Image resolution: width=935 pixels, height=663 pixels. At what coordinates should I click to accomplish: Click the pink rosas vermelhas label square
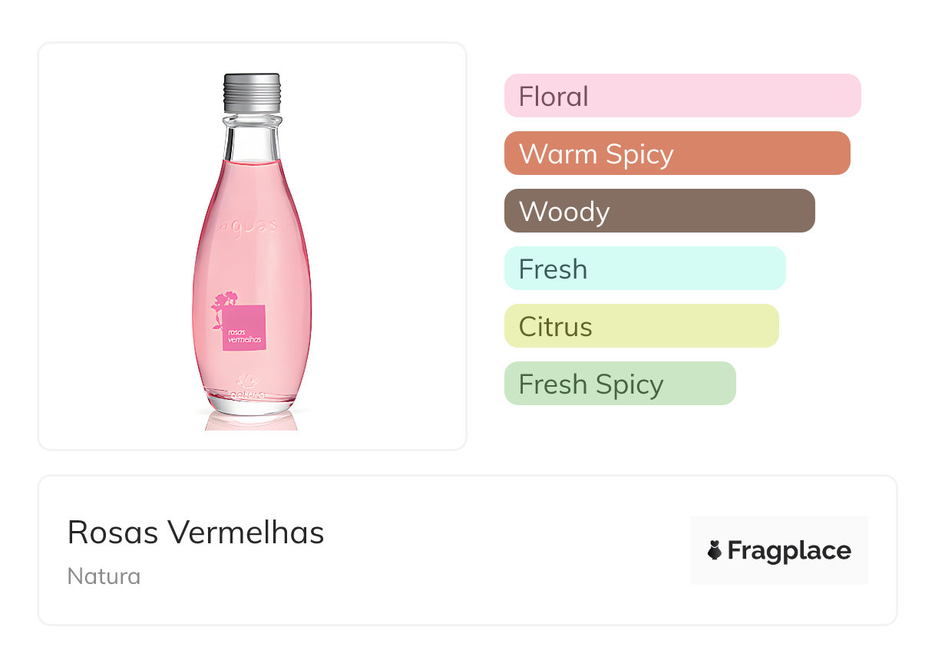coord(245,329)
